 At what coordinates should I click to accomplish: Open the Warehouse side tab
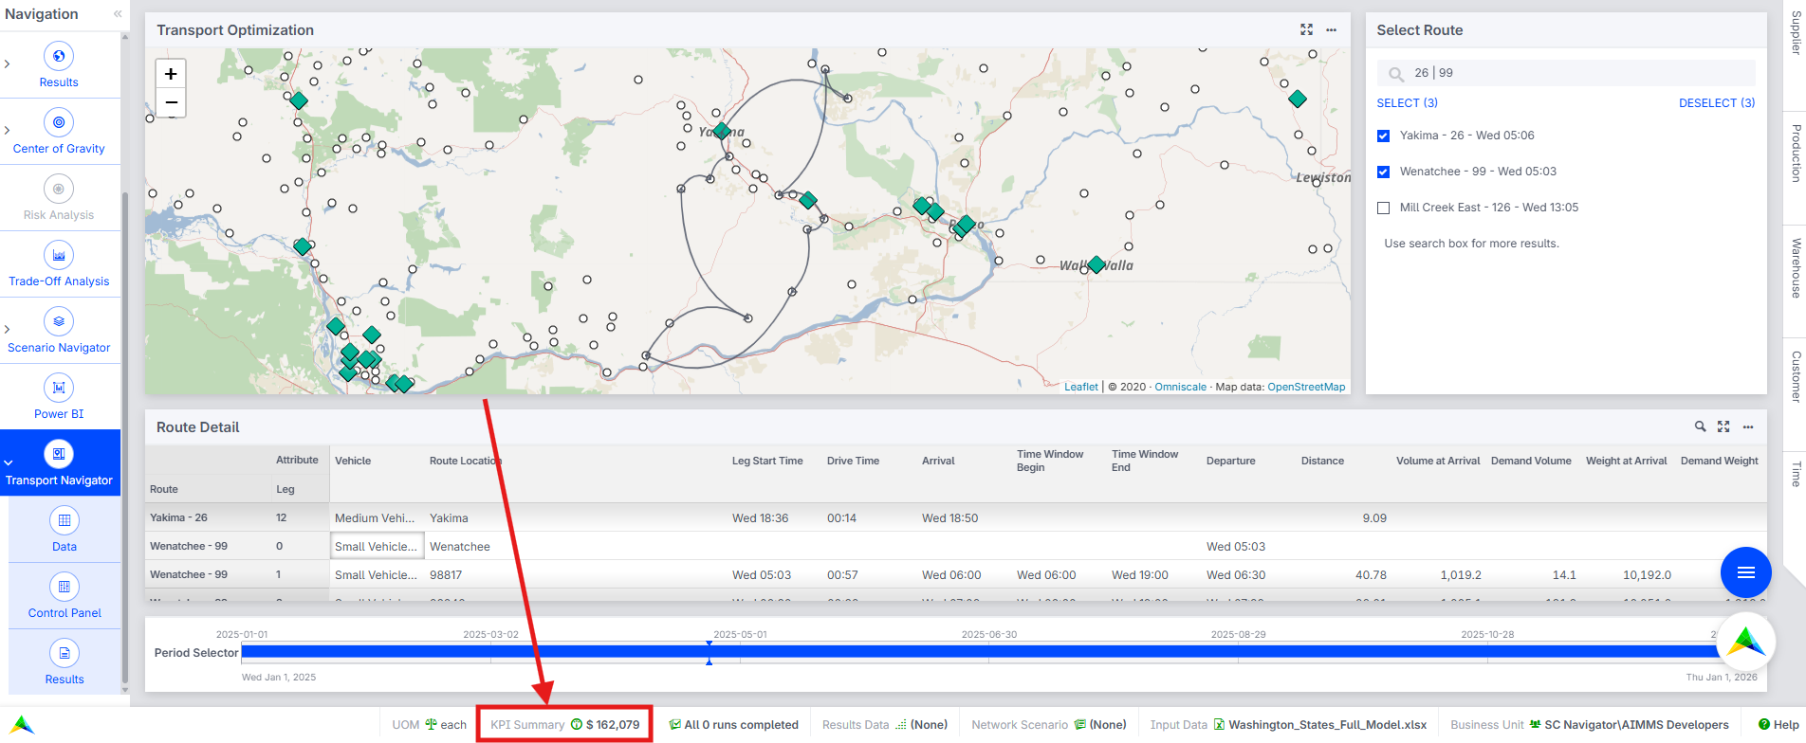1796,268
